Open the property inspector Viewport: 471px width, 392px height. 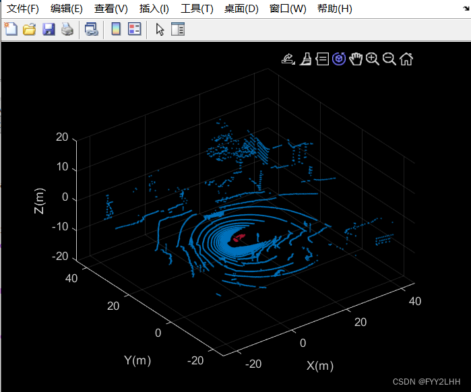(x=178, y=29)
